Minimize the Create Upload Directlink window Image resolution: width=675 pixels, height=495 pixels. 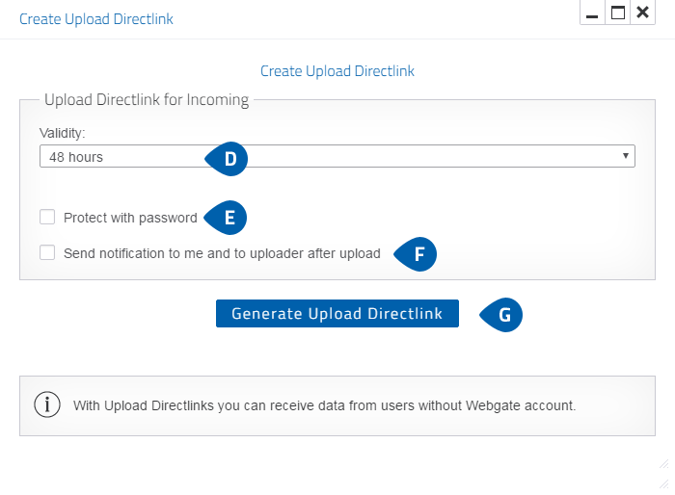click(592, 13)
